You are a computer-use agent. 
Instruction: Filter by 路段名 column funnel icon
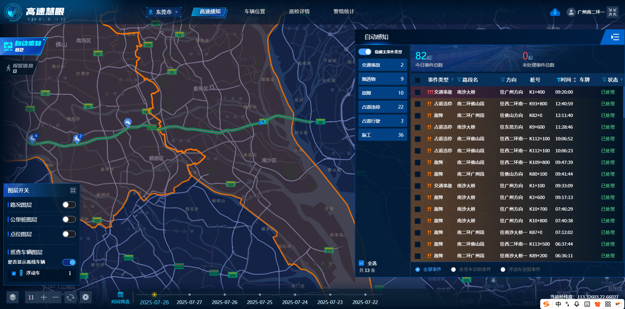coord(459,80)
